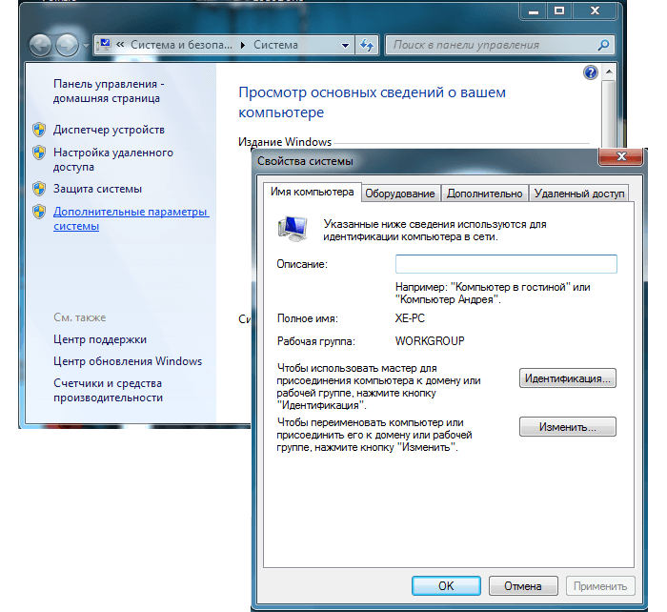Image resolution: width=667 pixels, height=612 pixels.
Task: Click the «Издание Windows» section heading
Action: pyautogui.click(x=285, y=142)
